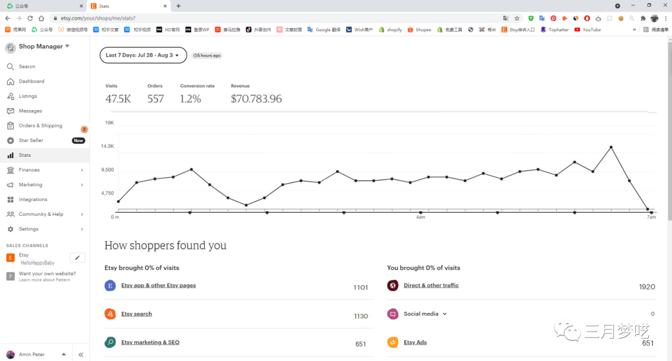672x361 pixels.
Task: Open Messages envelope icon
Action: click(x=11, y=111)
